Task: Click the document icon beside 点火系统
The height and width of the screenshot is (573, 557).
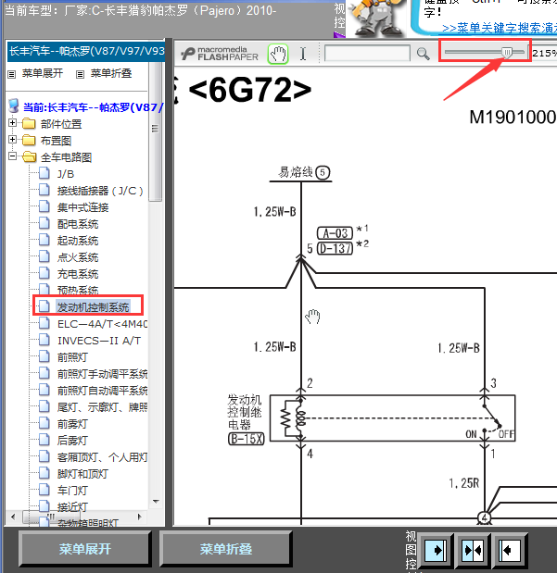Action: [44, 256]
